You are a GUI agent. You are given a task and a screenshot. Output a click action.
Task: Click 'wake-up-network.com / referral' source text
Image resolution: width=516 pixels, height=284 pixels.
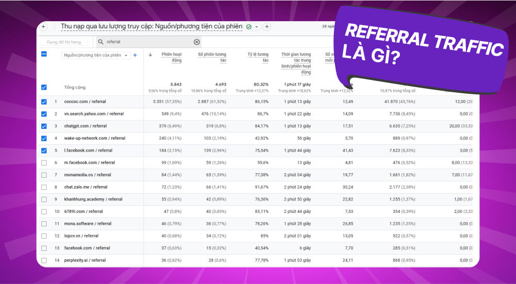95,138
